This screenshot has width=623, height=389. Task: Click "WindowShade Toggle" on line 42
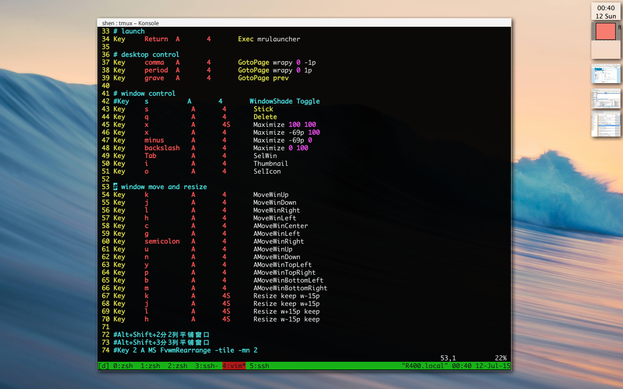(285, 101)
